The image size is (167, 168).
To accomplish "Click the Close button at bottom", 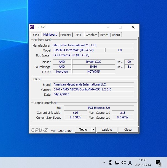I will 128,130.
